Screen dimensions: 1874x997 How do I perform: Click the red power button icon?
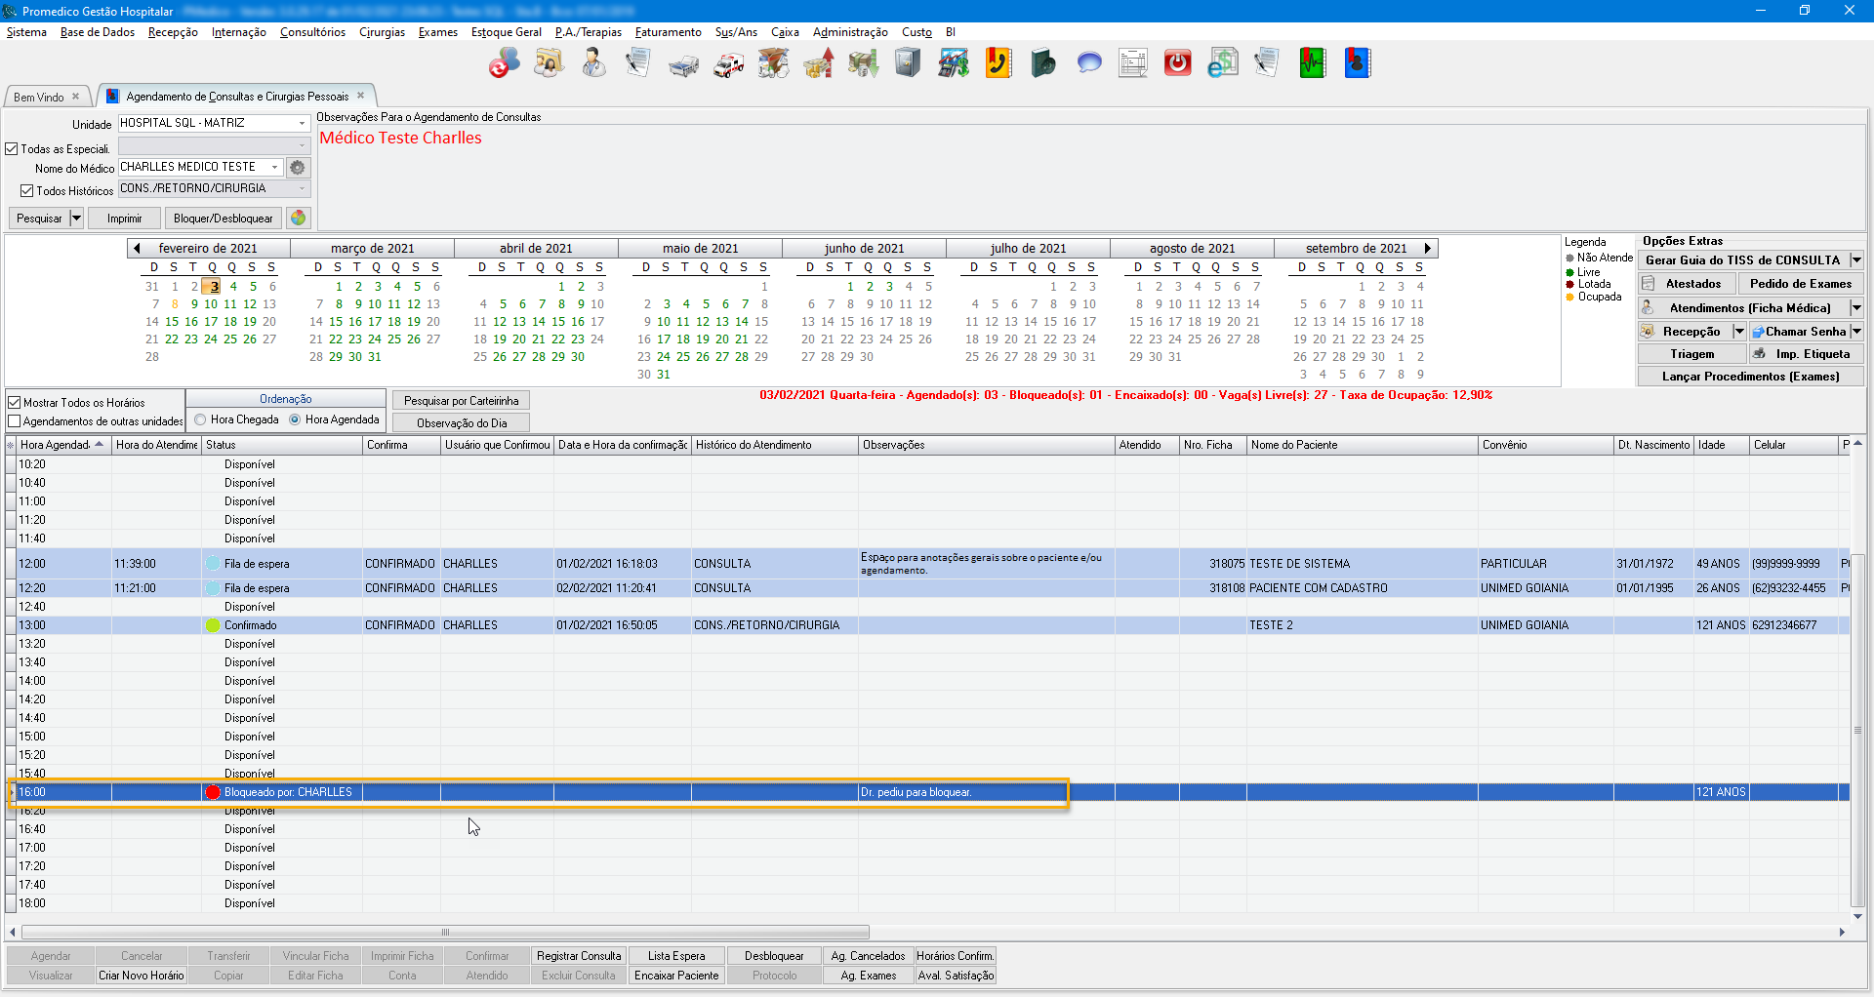pos(1177,64)
